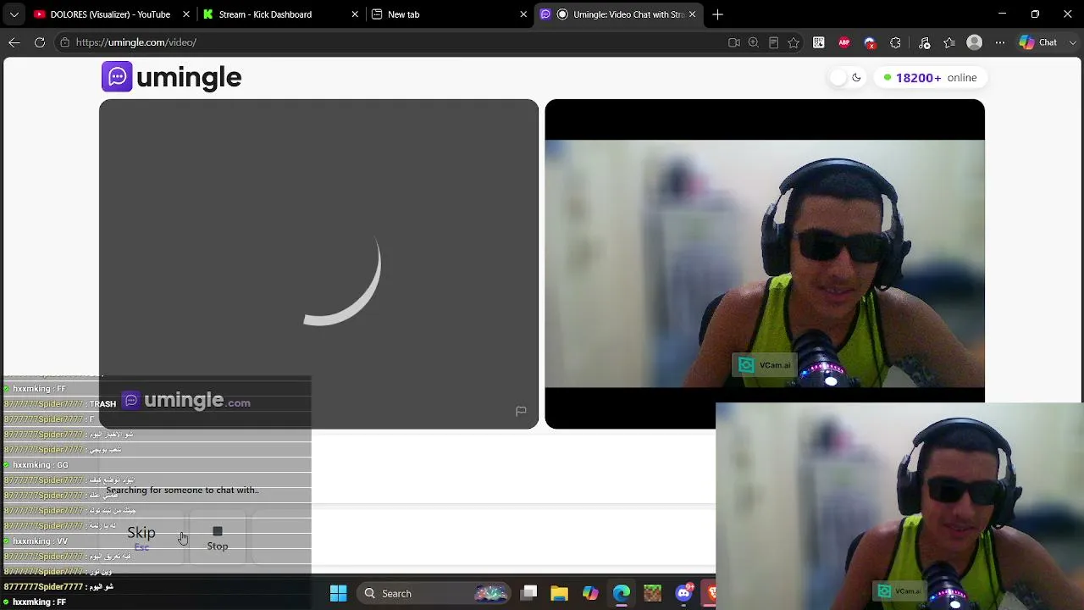Open Microsoft Edge from taskbar

coord(622,593)
